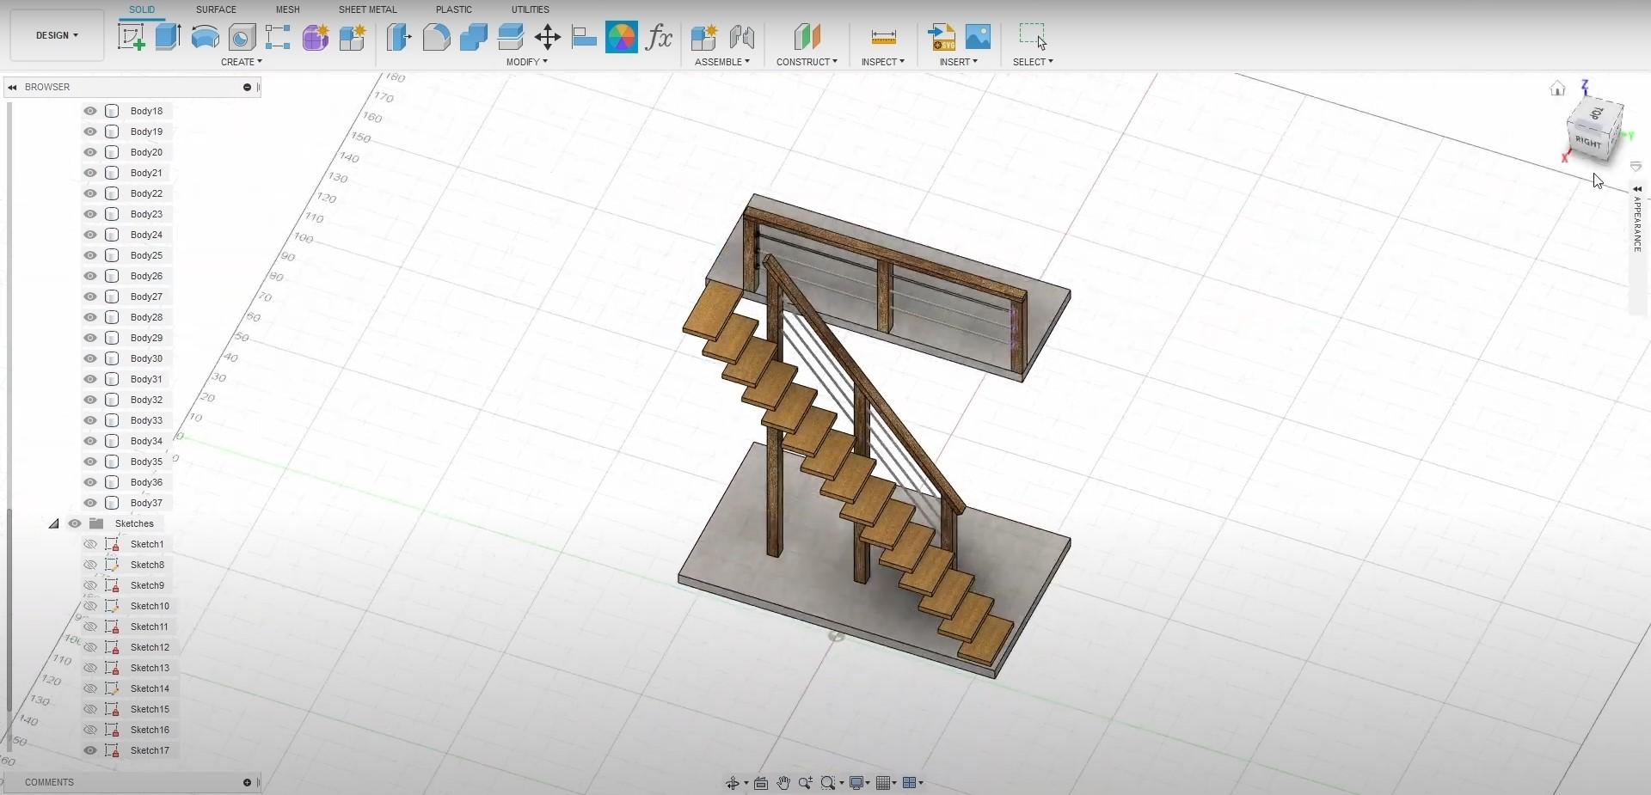Screen dimensions: 1651x795
Task: Select the Press Pull tool
Action: tap(399, 37)
